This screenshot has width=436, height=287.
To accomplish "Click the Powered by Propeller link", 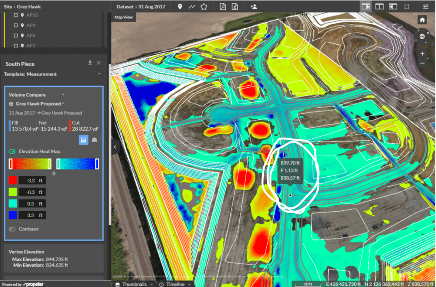I will point(23,284).
